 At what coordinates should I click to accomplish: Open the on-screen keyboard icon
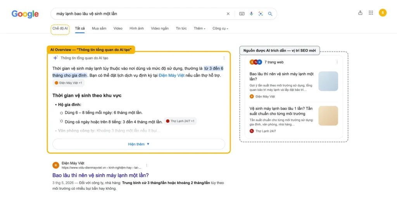(x=242, y=14)
